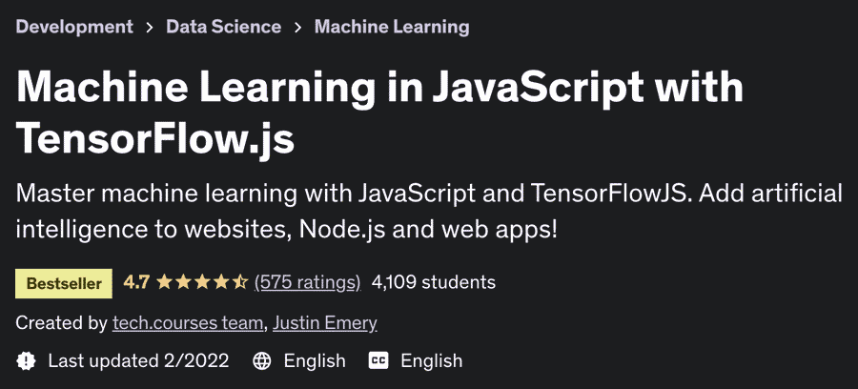This screenshot has height=389, width=858.
Task: Open the 575 ratings link
Action: point(307,282)
